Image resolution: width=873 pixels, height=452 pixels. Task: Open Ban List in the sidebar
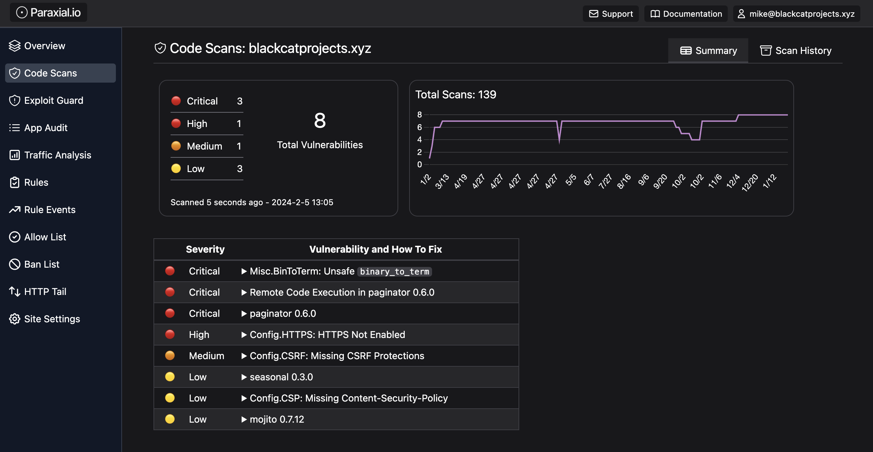click(x=61, y=264)
